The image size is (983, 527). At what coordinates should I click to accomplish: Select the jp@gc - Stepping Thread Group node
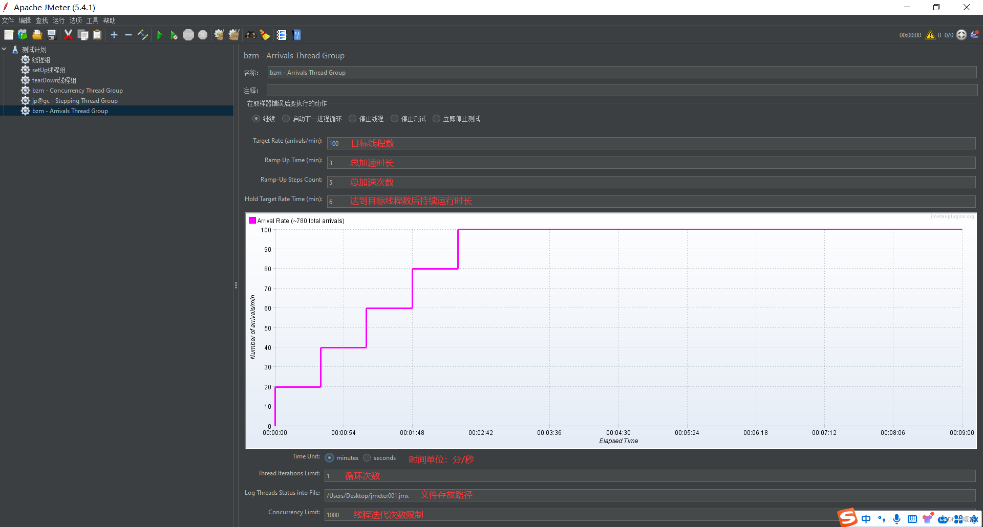click(x=75, y=100)
